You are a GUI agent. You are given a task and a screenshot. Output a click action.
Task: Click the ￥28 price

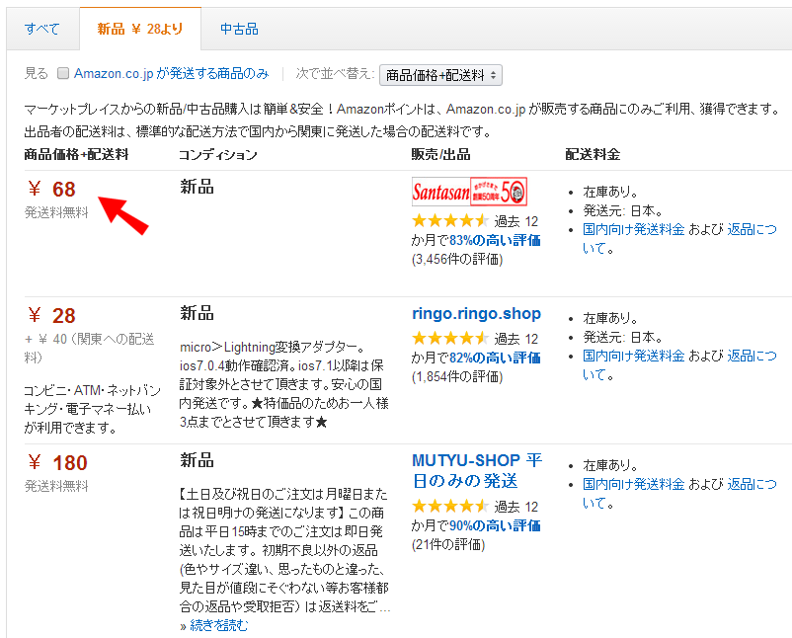pos(51,316)
